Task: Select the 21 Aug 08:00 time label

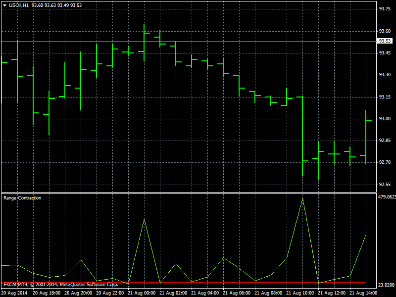Action: [x=268, y=293]
